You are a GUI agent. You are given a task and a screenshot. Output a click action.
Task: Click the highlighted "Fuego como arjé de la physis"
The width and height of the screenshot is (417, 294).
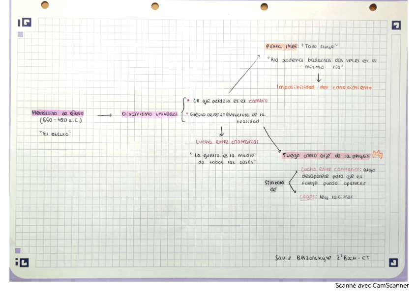(x=326, y=156)
